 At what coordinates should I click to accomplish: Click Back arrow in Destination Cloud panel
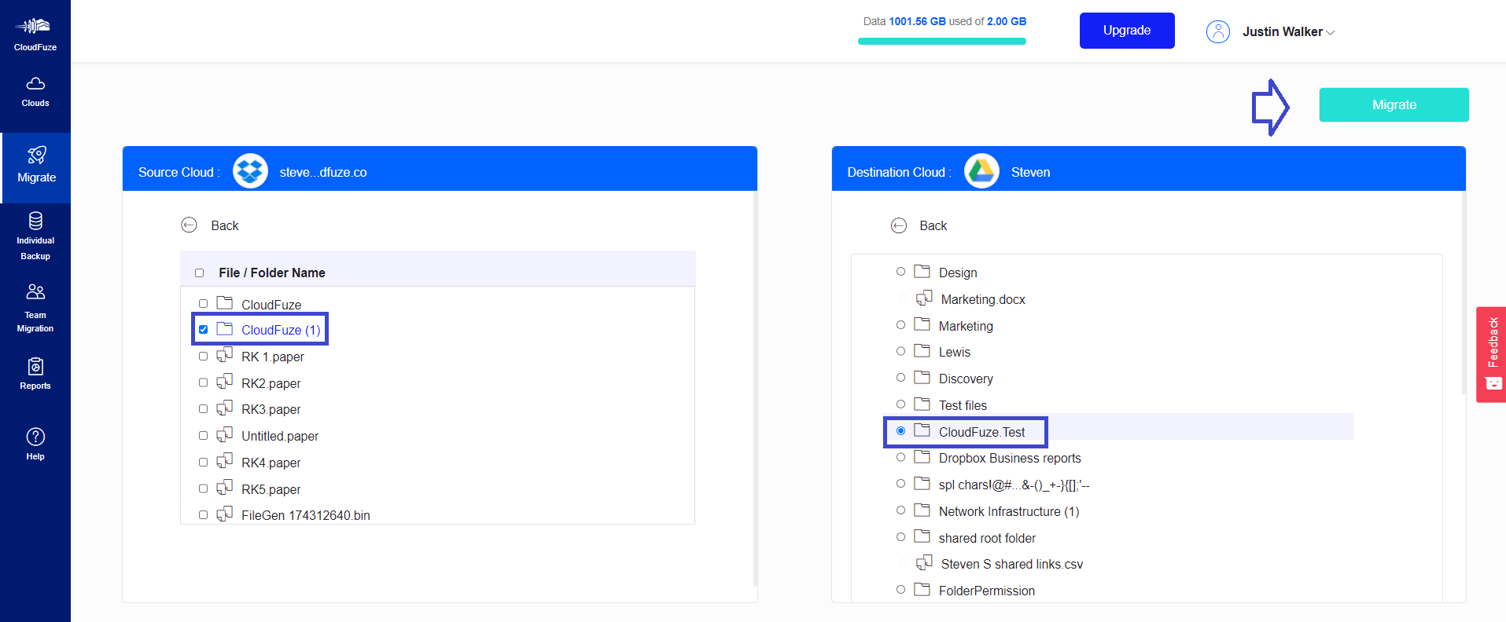(899, 225)
